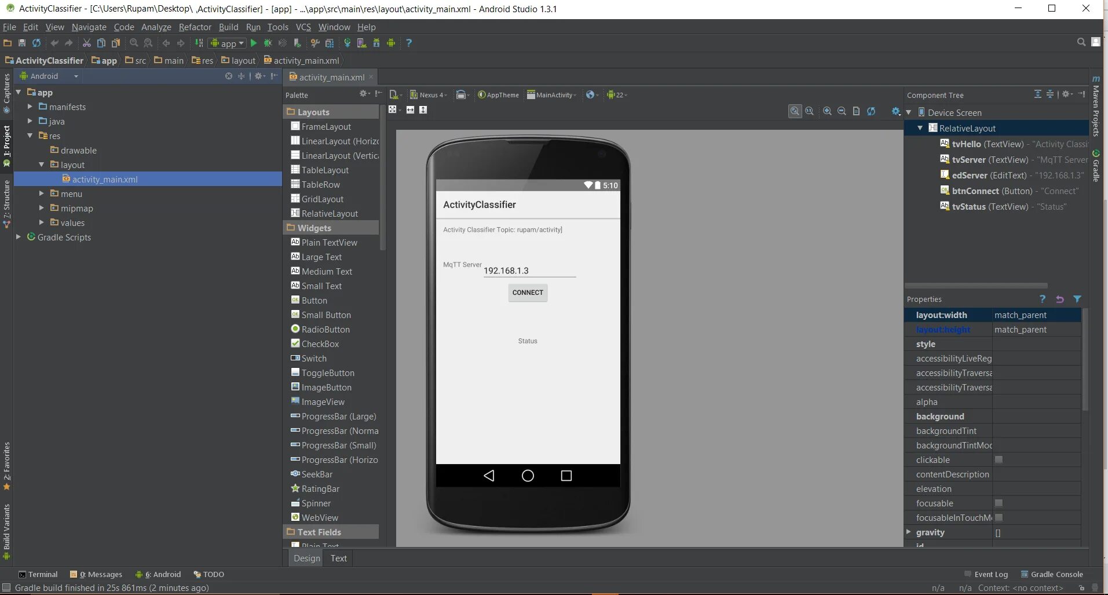Expand the Gradle Scripts node
The width and height of the screenshot is (1108, 595).
click(x=18, y=237)
